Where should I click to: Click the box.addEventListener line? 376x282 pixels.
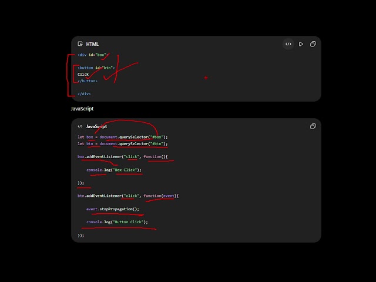123,157
